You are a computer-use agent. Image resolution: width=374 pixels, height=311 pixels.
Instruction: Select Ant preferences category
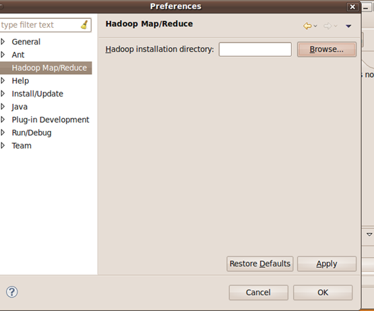tap(18, 55)
